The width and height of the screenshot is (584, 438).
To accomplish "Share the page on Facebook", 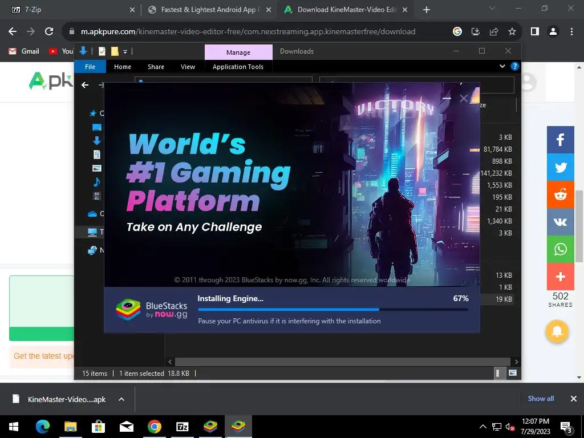I will click(561, 140).
